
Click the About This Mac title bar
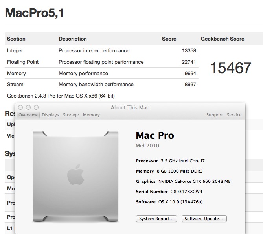point(130,107)
